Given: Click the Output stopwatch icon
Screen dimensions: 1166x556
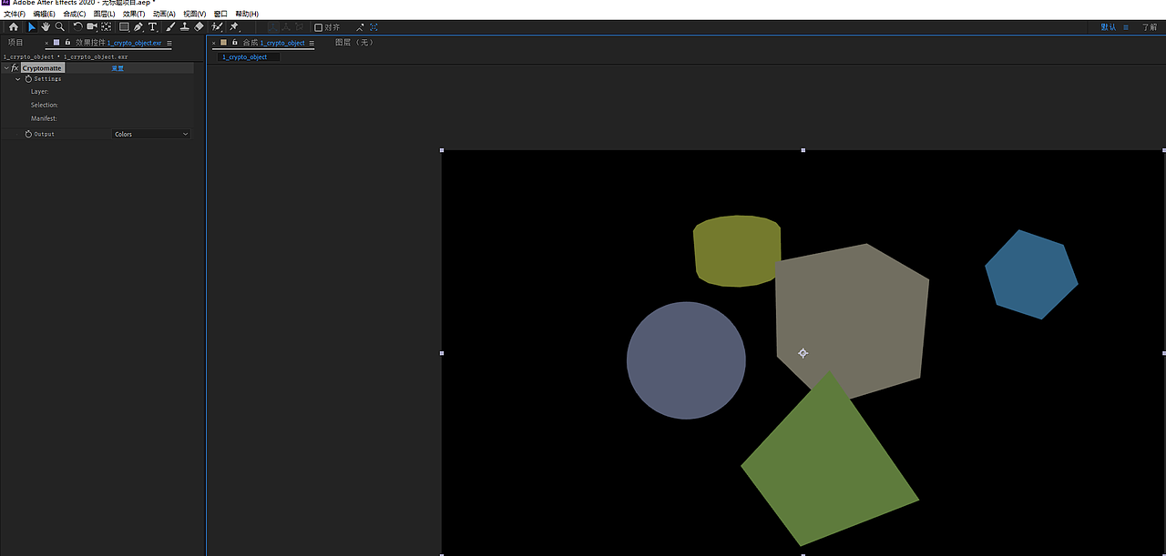Looking at the screenshot, I should (x=28, y=134).
